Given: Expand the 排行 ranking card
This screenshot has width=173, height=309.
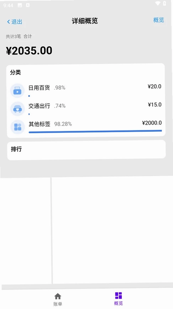Looking at the screenshot, I should (x=86, y=150).
